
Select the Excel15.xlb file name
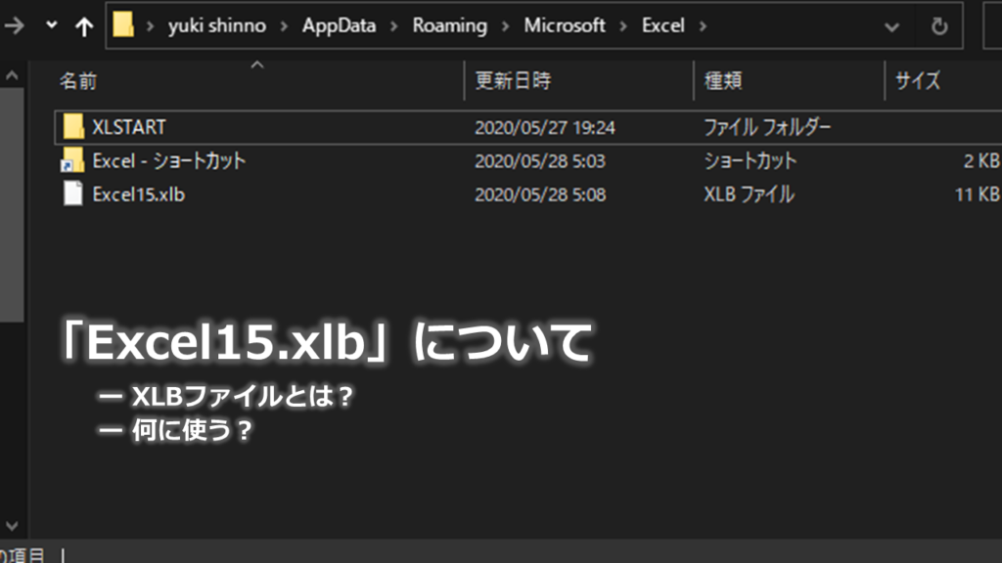coord(138,195)
